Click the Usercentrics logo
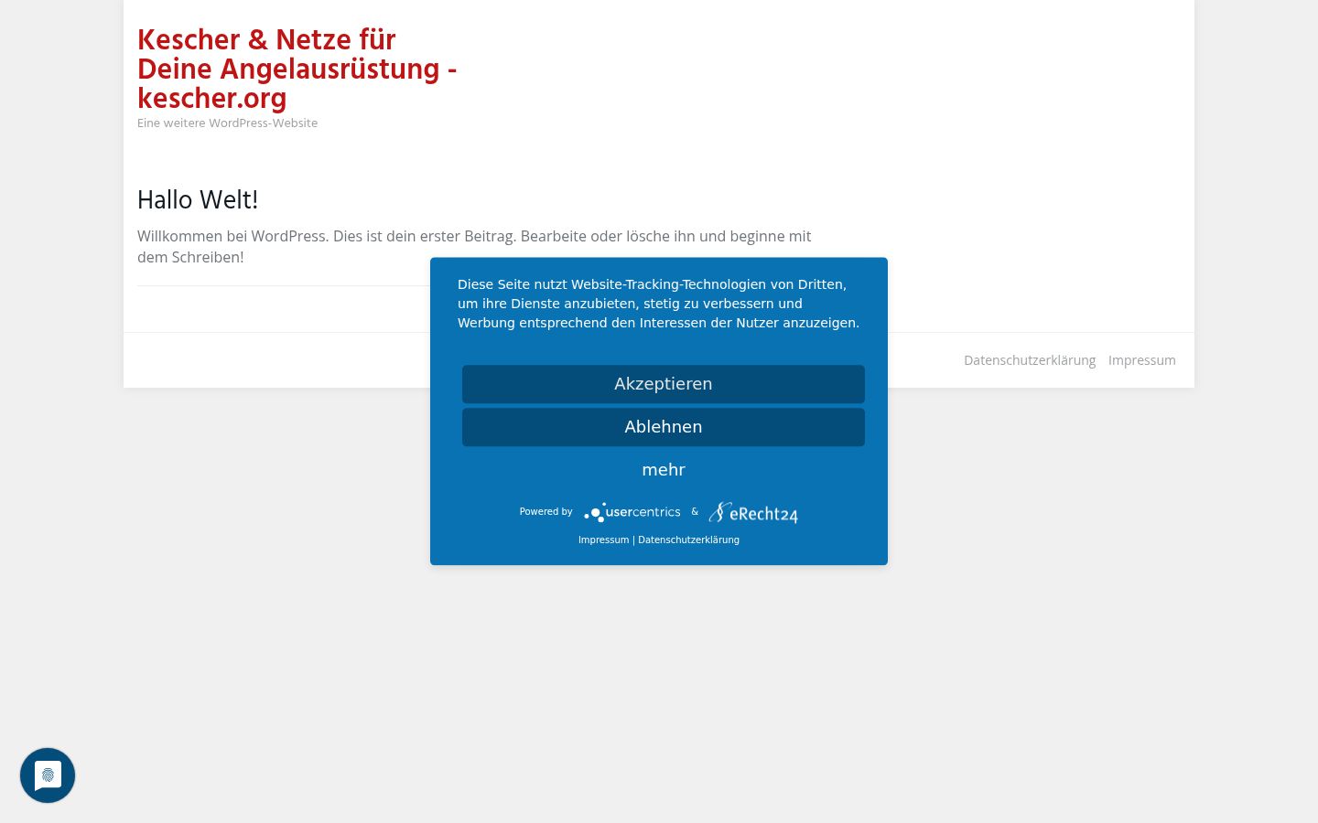The height and width of the screenshot is (823, 1318). click(x=632, y=512)
